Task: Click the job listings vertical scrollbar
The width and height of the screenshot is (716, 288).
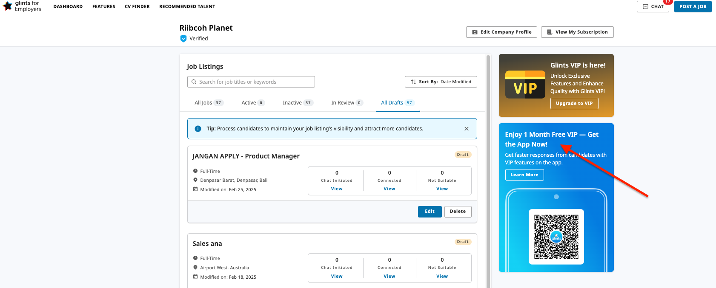Action: point(488,170)
